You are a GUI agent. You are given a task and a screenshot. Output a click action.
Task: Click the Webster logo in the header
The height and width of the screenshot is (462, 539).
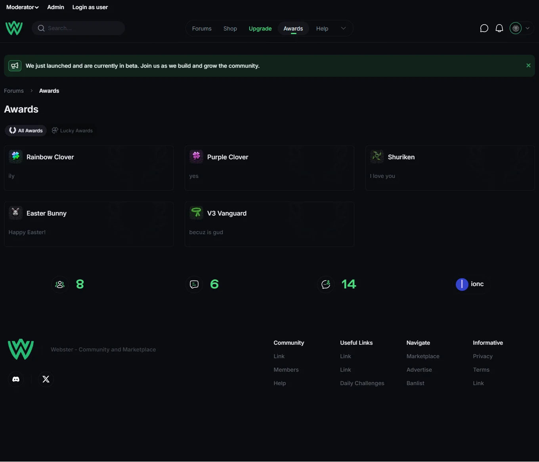(14, 28)
